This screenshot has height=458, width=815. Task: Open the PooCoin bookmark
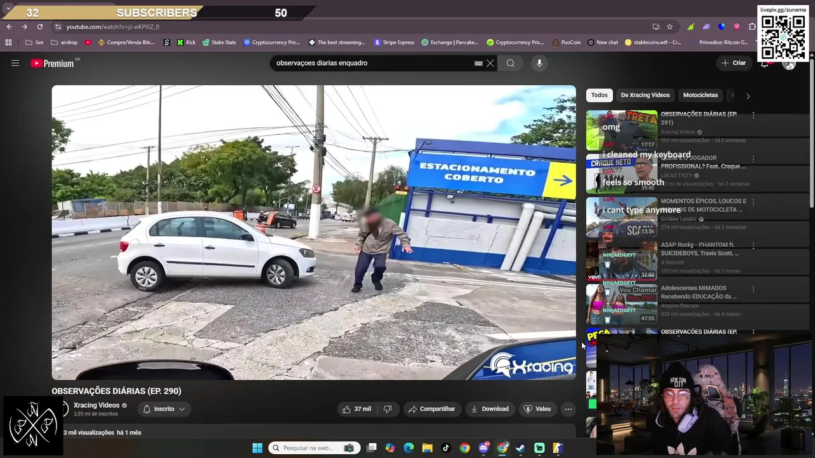[566, 43]
